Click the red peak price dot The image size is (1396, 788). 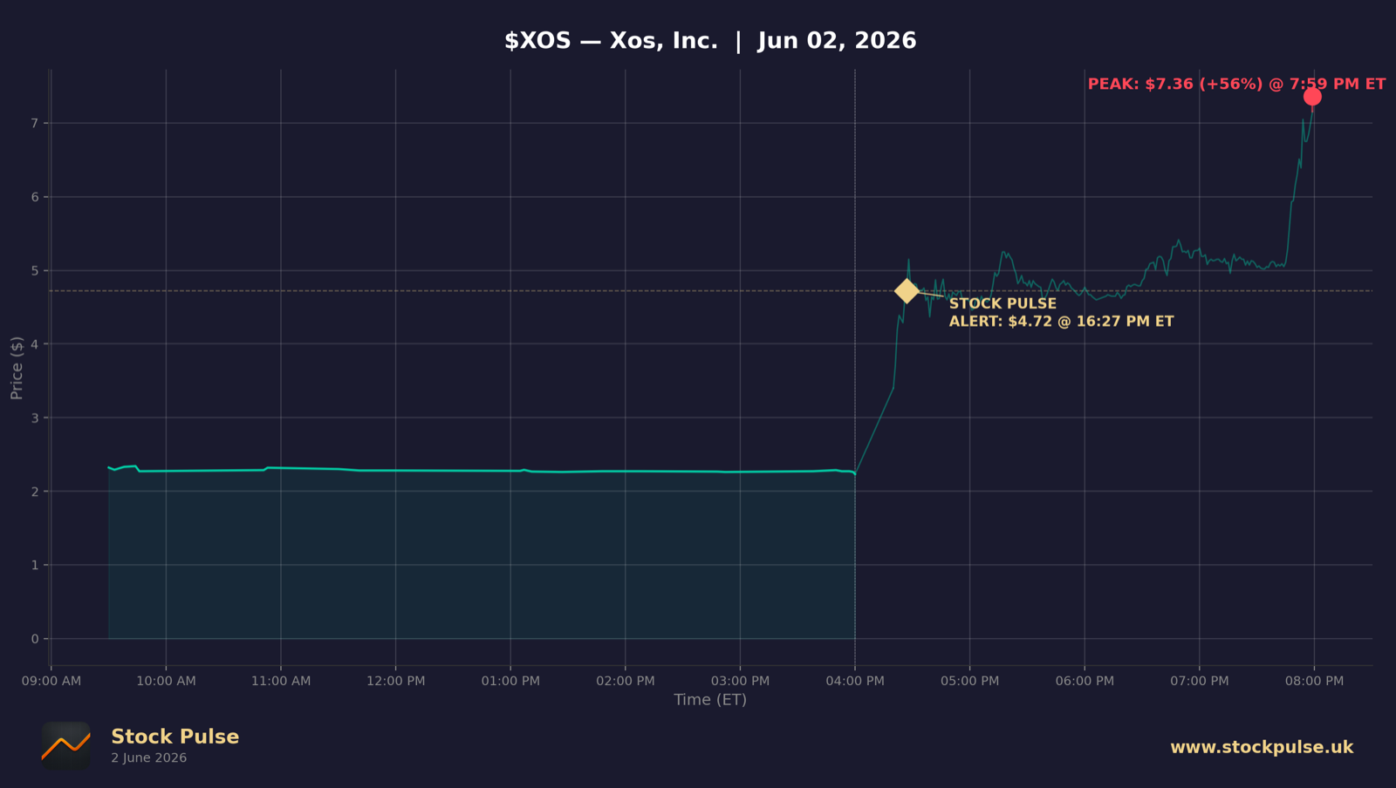[1312, 97]
